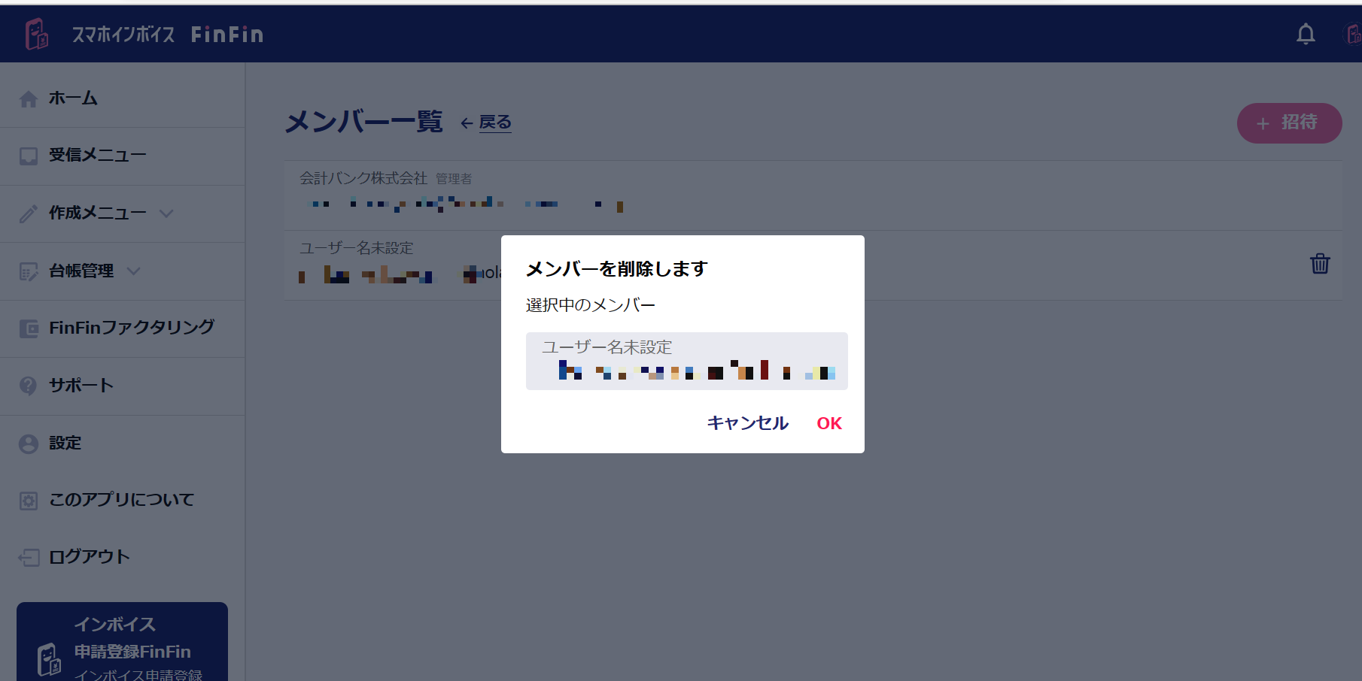Open このアプリについて in the sidebar
The image size is (1362, 681).
pos(123,501)
